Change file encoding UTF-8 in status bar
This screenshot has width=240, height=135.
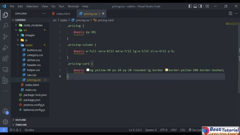click(163, 130)
